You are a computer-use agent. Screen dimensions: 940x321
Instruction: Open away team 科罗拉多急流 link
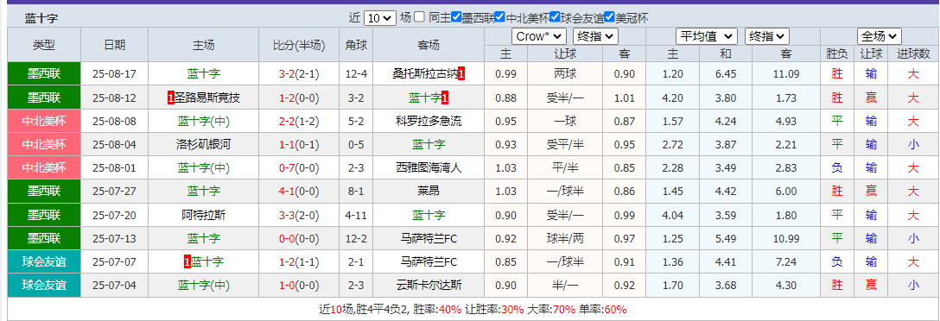[429, 122]
